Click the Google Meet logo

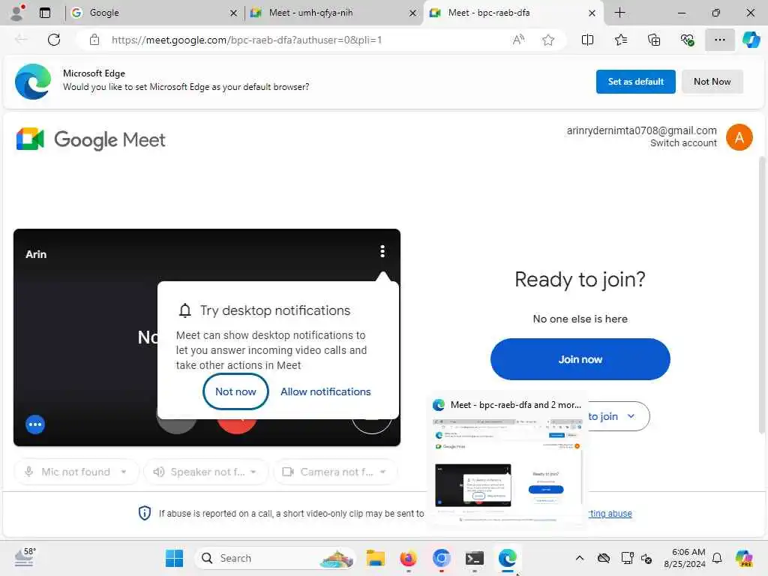click(x=91, y=139)
